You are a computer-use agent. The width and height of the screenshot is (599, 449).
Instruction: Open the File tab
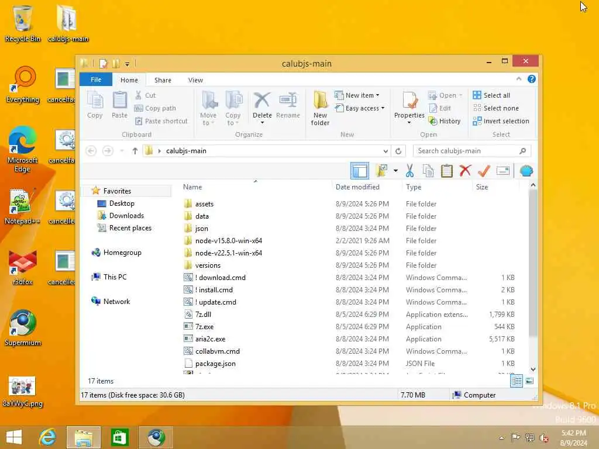(96, 80)
